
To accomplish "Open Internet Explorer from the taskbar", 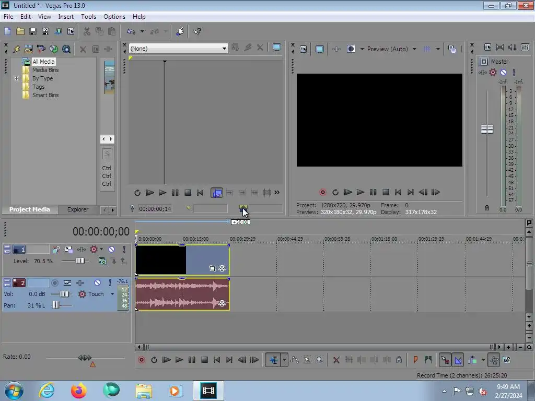I will 46,391.
